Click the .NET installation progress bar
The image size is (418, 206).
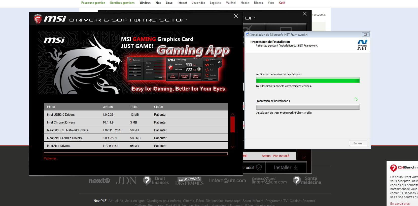[308, 107]
